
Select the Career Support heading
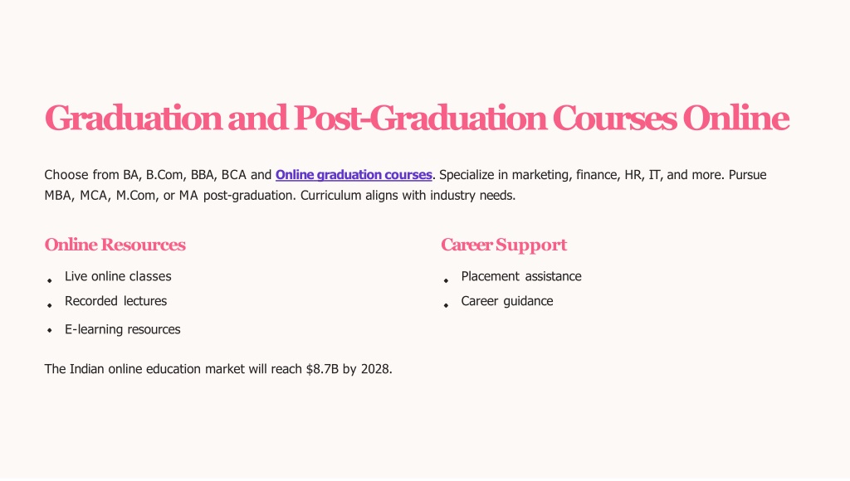click(x=504, y=245)
